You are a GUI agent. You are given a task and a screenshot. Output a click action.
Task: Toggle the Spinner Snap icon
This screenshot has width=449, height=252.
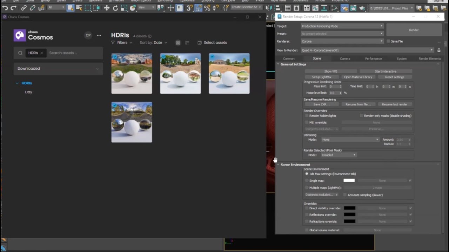tap(216, 8)
